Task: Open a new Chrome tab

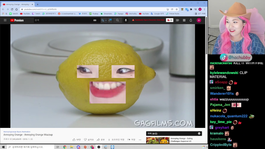Action: pyautogui.click(x=38, y=5)
